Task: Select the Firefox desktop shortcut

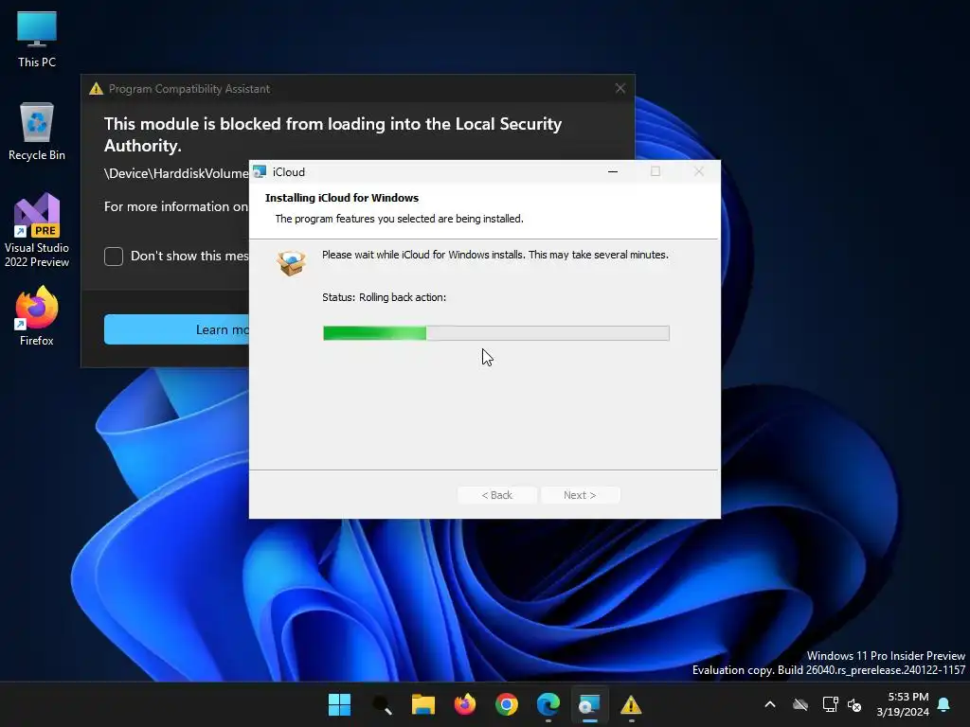Action: tap(37, 316)
